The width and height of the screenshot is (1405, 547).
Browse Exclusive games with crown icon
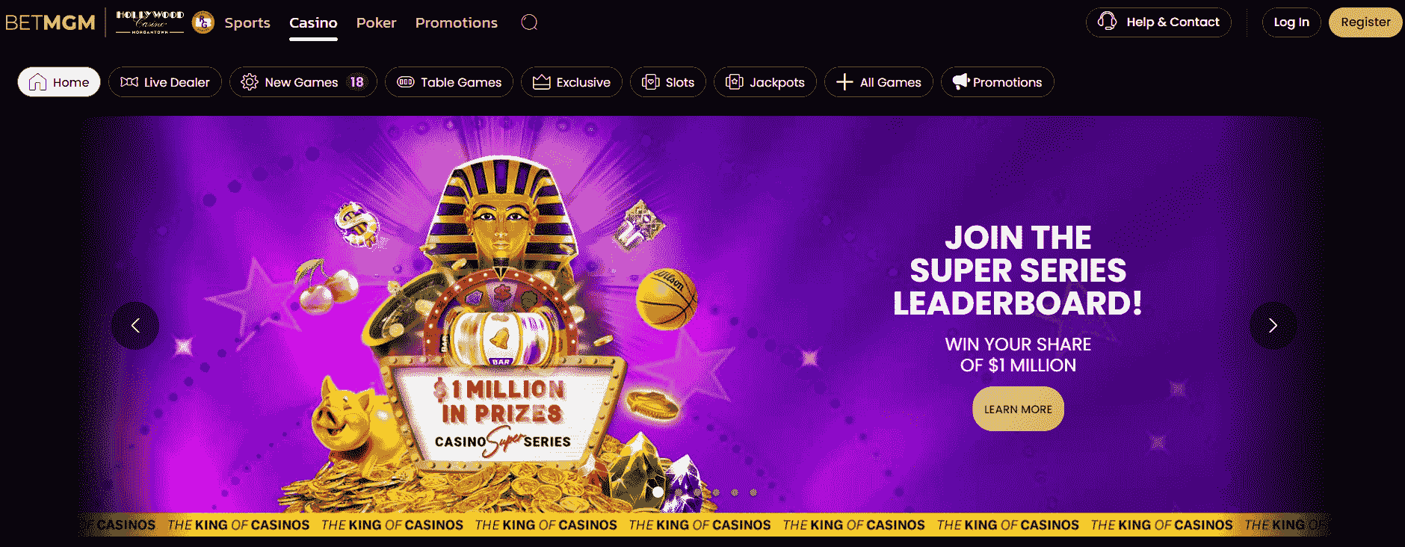click(x=572, y=82)
